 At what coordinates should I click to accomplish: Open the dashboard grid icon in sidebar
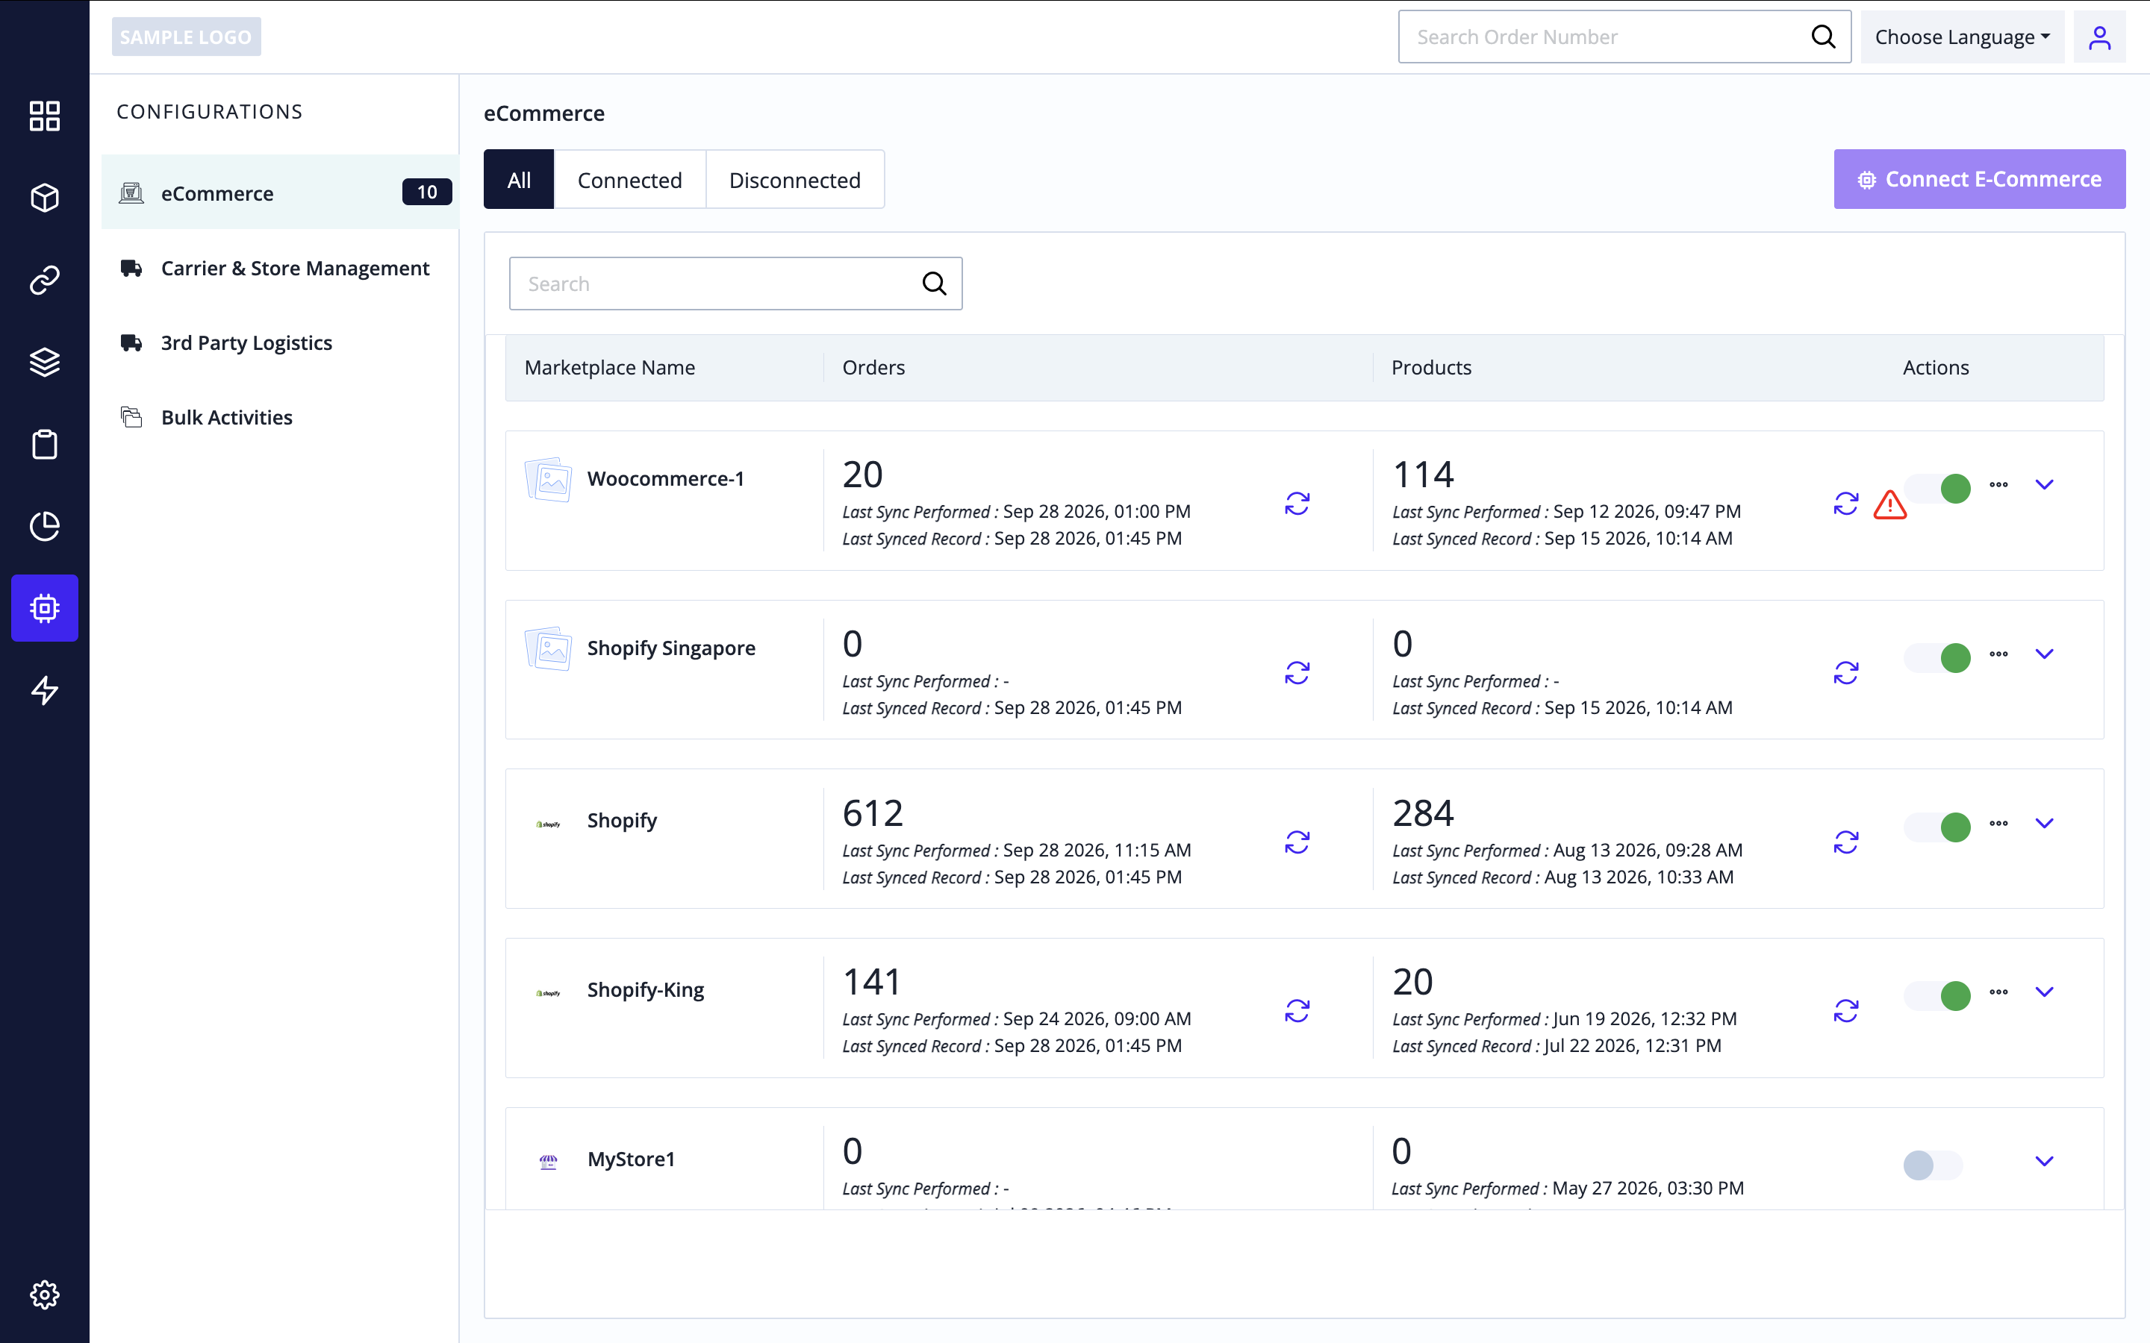[45, 116]
